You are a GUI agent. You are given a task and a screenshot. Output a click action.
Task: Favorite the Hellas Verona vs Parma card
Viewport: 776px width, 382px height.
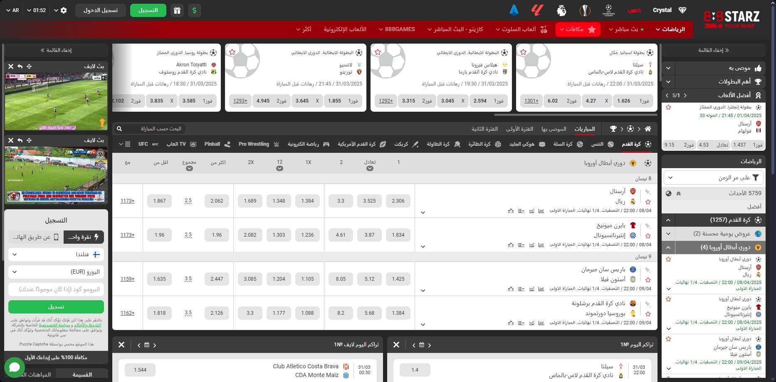(378, 52)
